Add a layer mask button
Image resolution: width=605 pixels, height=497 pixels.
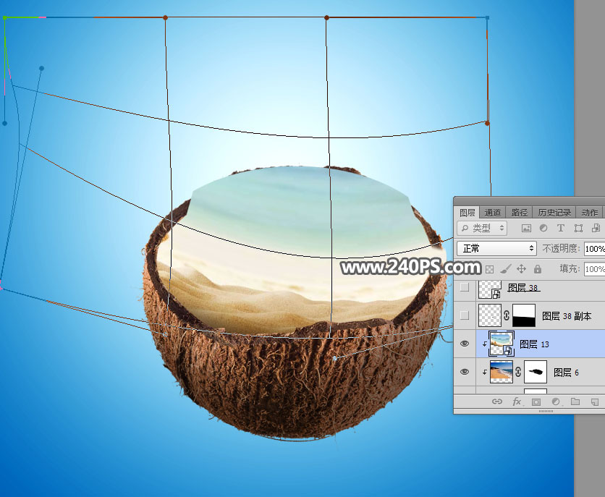coord(536,402)
